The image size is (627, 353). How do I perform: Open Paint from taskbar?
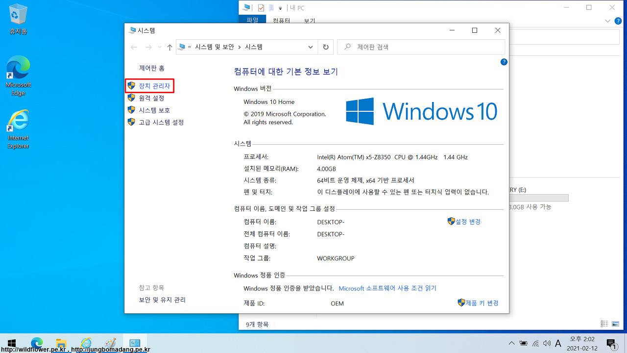pyautogui.click(x=110, y=343)
